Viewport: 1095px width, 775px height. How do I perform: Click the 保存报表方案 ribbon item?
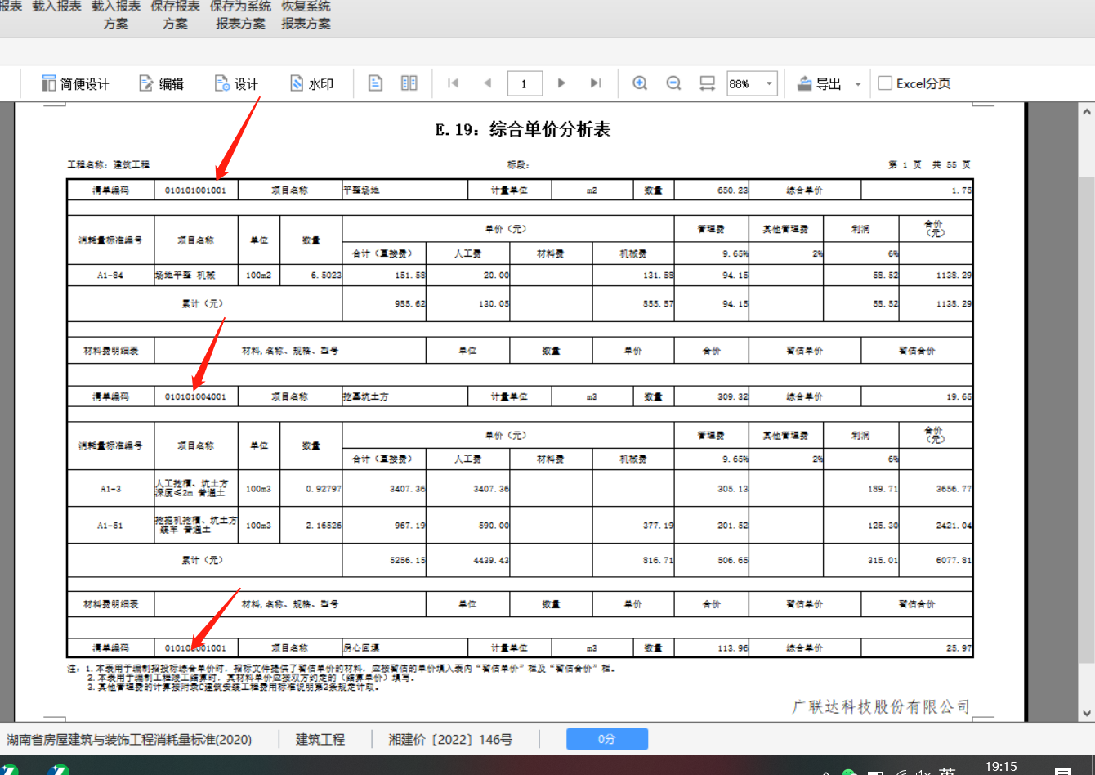(x=175, y=15)
